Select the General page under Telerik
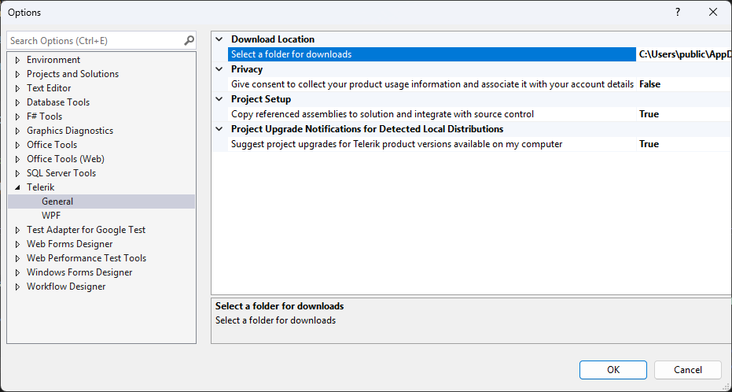Viewport: 732px width, 392px height. pyautogui.click(x=57, y=202)
